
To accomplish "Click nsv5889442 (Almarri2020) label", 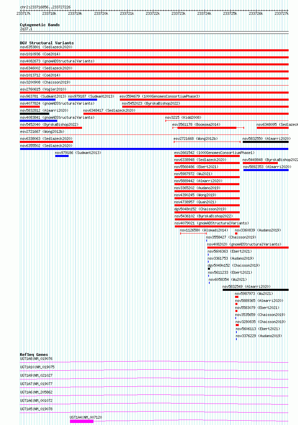I will pos(199,181).
